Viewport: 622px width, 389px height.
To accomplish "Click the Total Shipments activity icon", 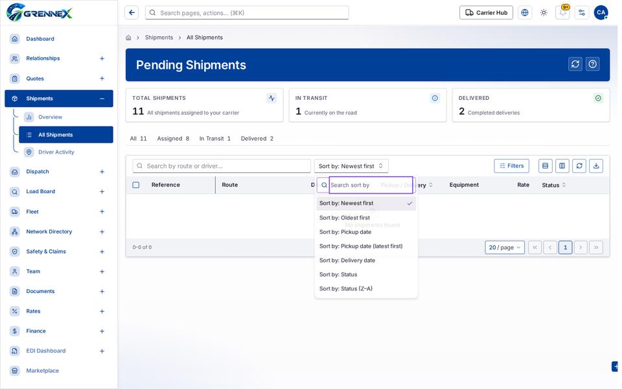I will tap(271, 98).
